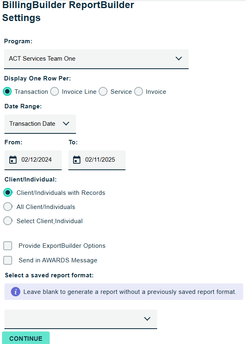Select All Client/Individuals option
246x344 pixels.
tap(8, 207)
